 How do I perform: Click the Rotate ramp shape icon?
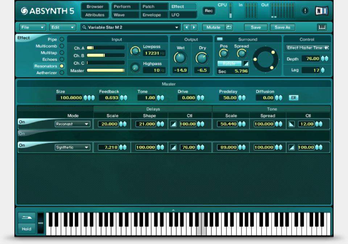coord(246,64)
